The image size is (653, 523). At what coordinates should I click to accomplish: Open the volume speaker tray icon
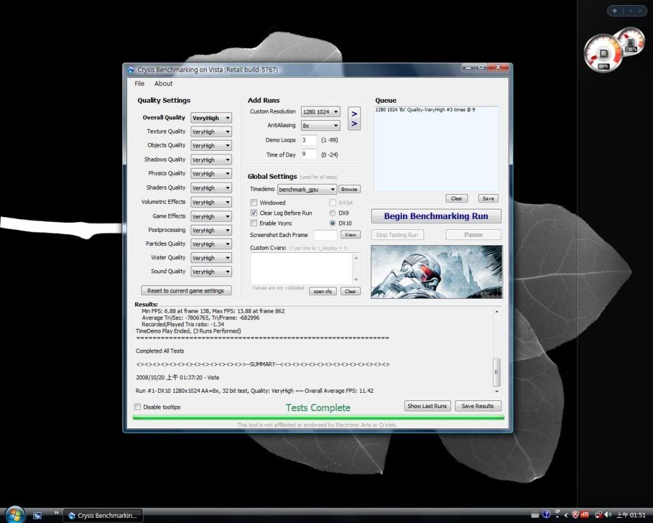click(x=608, y=515)
